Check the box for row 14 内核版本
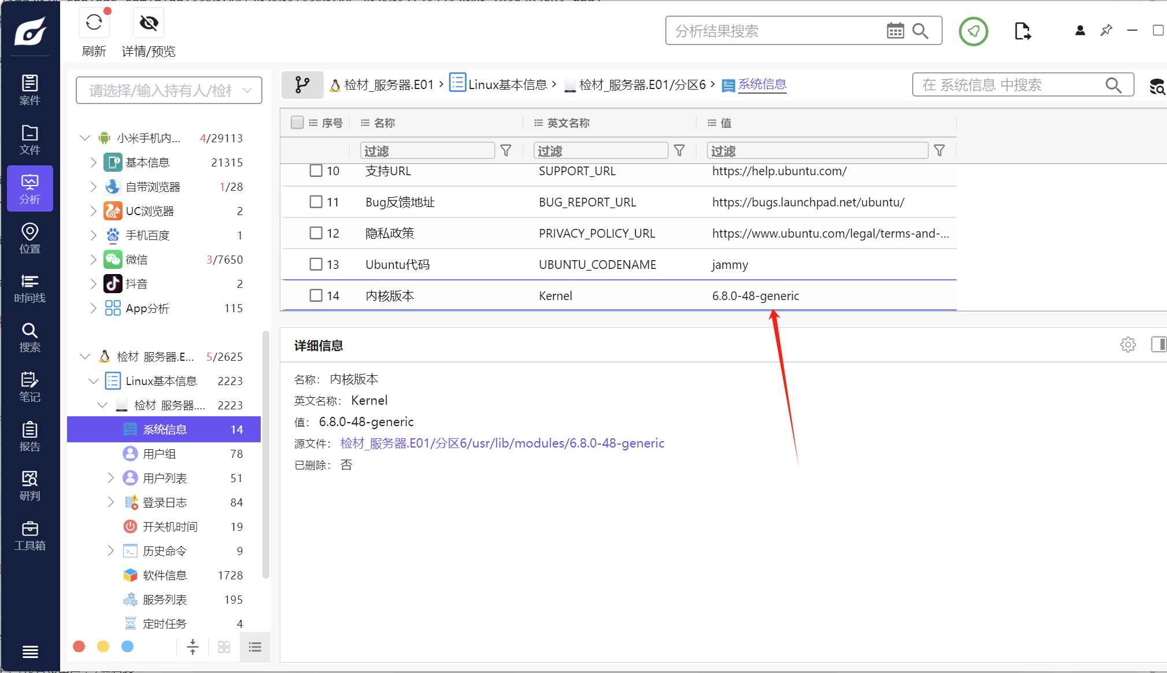Image resolution: width=1167 pixels, height=673 pixels. point(316,295)
